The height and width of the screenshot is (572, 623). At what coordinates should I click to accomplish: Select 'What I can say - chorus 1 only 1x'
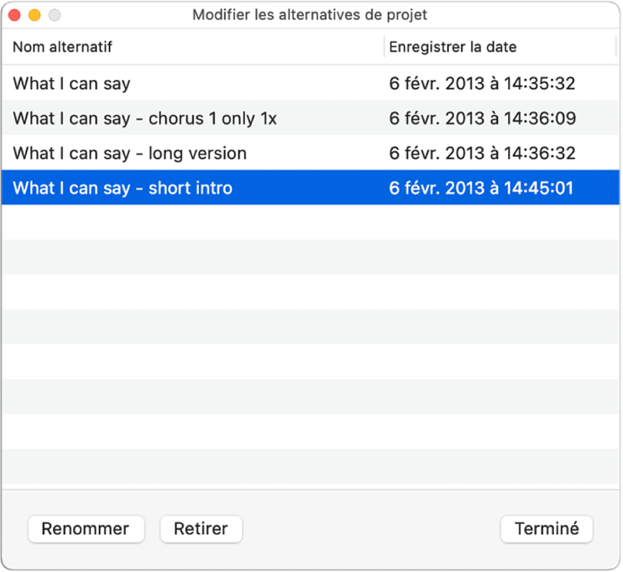[x=311, y=118]
